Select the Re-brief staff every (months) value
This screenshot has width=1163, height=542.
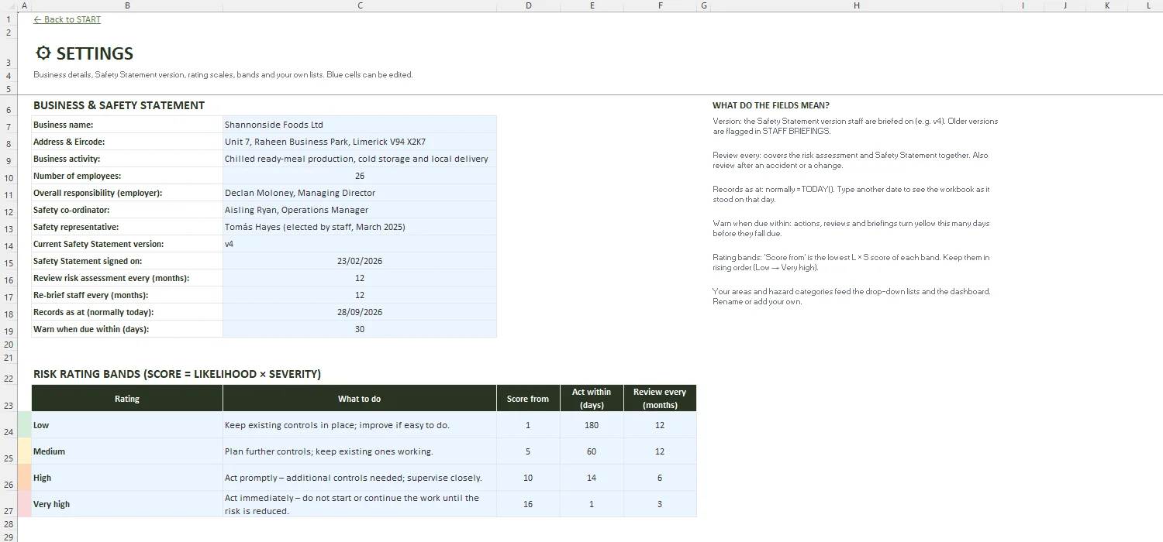359,295
